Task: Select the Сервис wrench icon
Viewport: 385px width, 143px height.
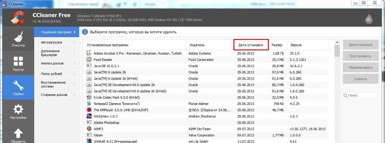Action: (x=18, y=85)
